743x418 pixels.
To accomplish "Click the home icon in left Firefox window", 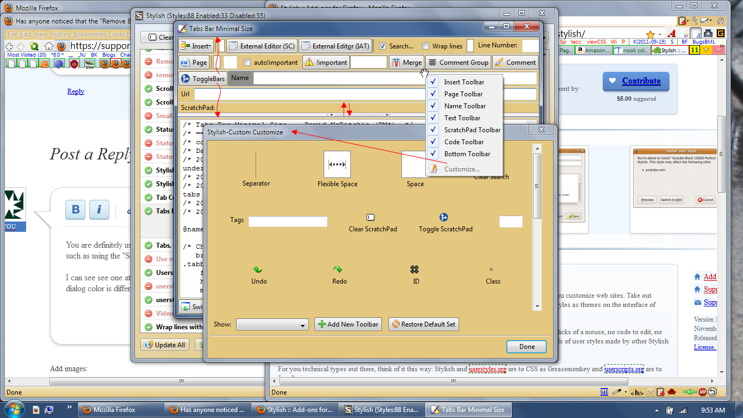I will tap(49, 46).
